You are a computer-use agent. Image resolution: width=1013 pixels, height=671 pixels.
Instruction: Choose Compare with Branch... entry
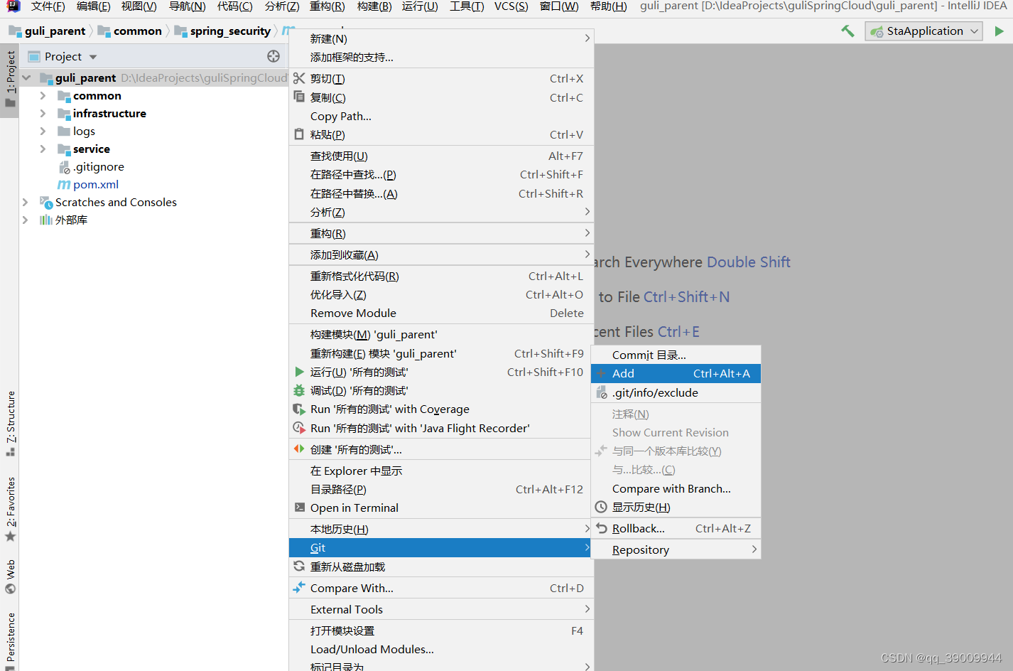coord(676,488)
